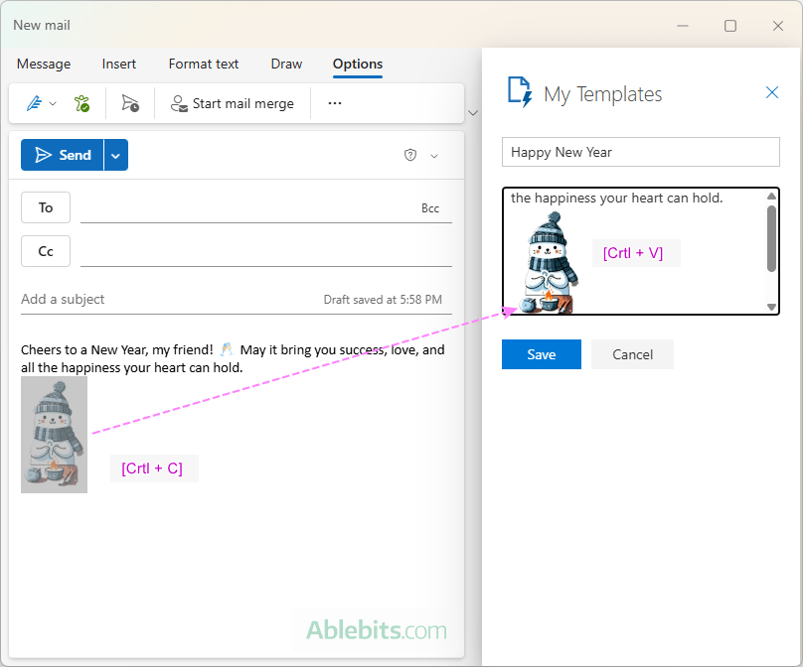Click the accessibility checker icon

(x=81, y=103)
